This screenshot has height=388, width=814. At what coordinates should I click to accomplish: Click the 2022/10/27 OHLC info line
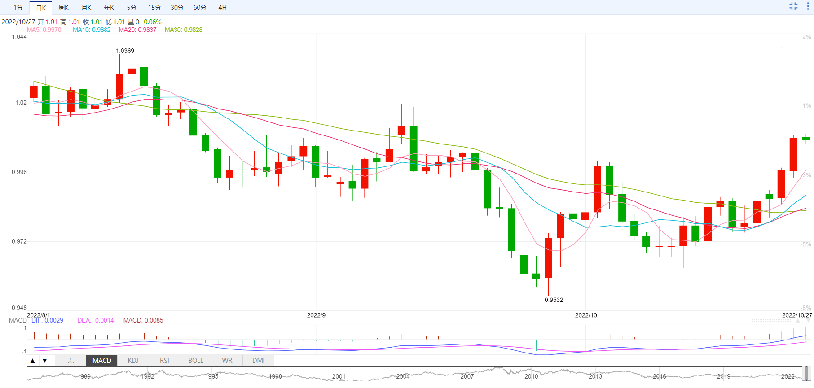[x=81, y=22]
